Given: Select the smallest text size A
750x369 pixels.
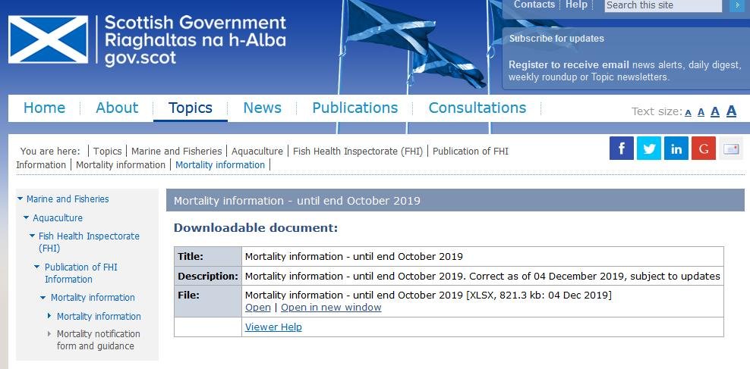Looking at the screenshot, I should point(688,113).
